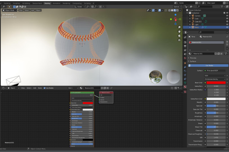Expand the Preview panel section
229x152 pixels.
[193, 58]
